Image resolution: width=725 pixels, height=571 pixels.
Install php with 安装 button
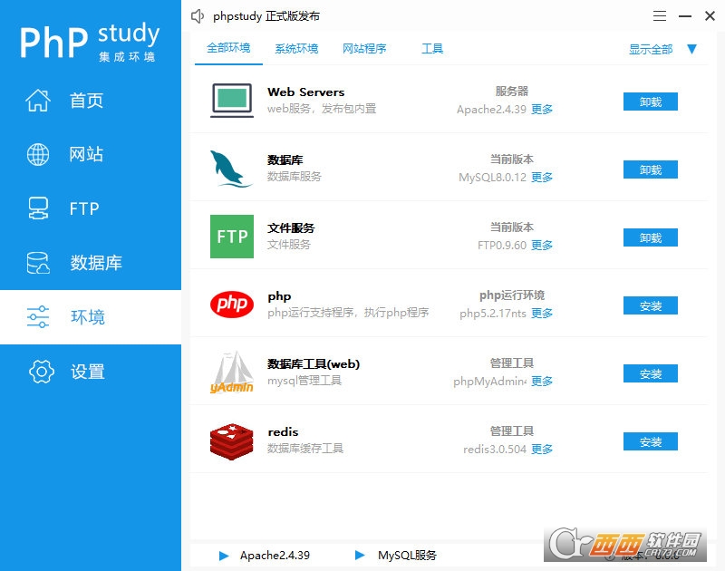pos(651,305)
